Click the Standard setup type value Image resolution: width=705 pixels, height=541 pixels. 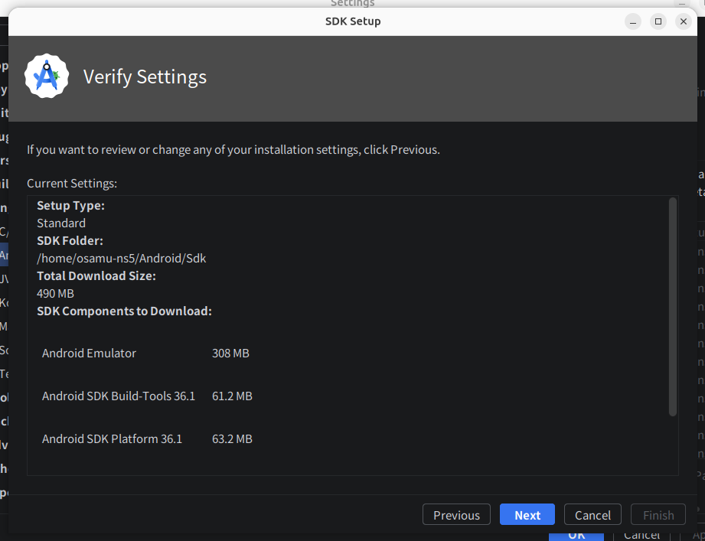click(x=61, y=223)
